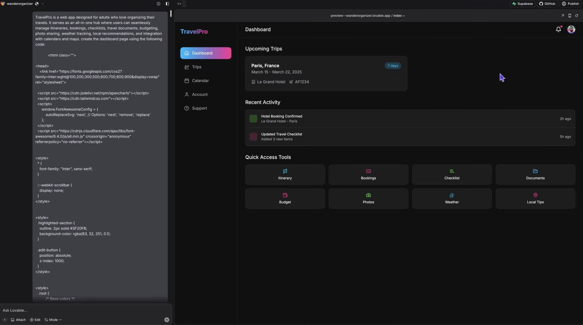The image size is (583, 325).
Task: Click the Lovable heart logo
Action: pyautogui.click(x=3, y=4)
